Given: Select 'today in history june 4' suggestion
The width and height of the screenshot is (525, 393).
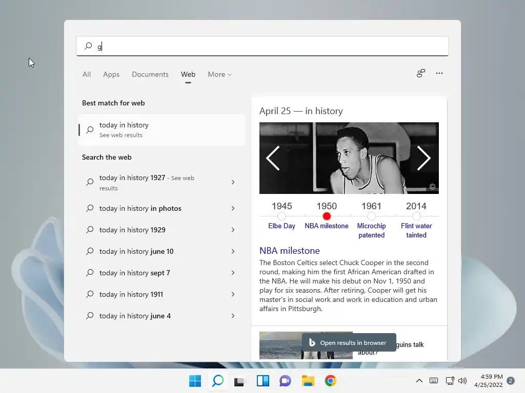Looking at the screenshot, I should pyautogui.click(x=161, y=316).
